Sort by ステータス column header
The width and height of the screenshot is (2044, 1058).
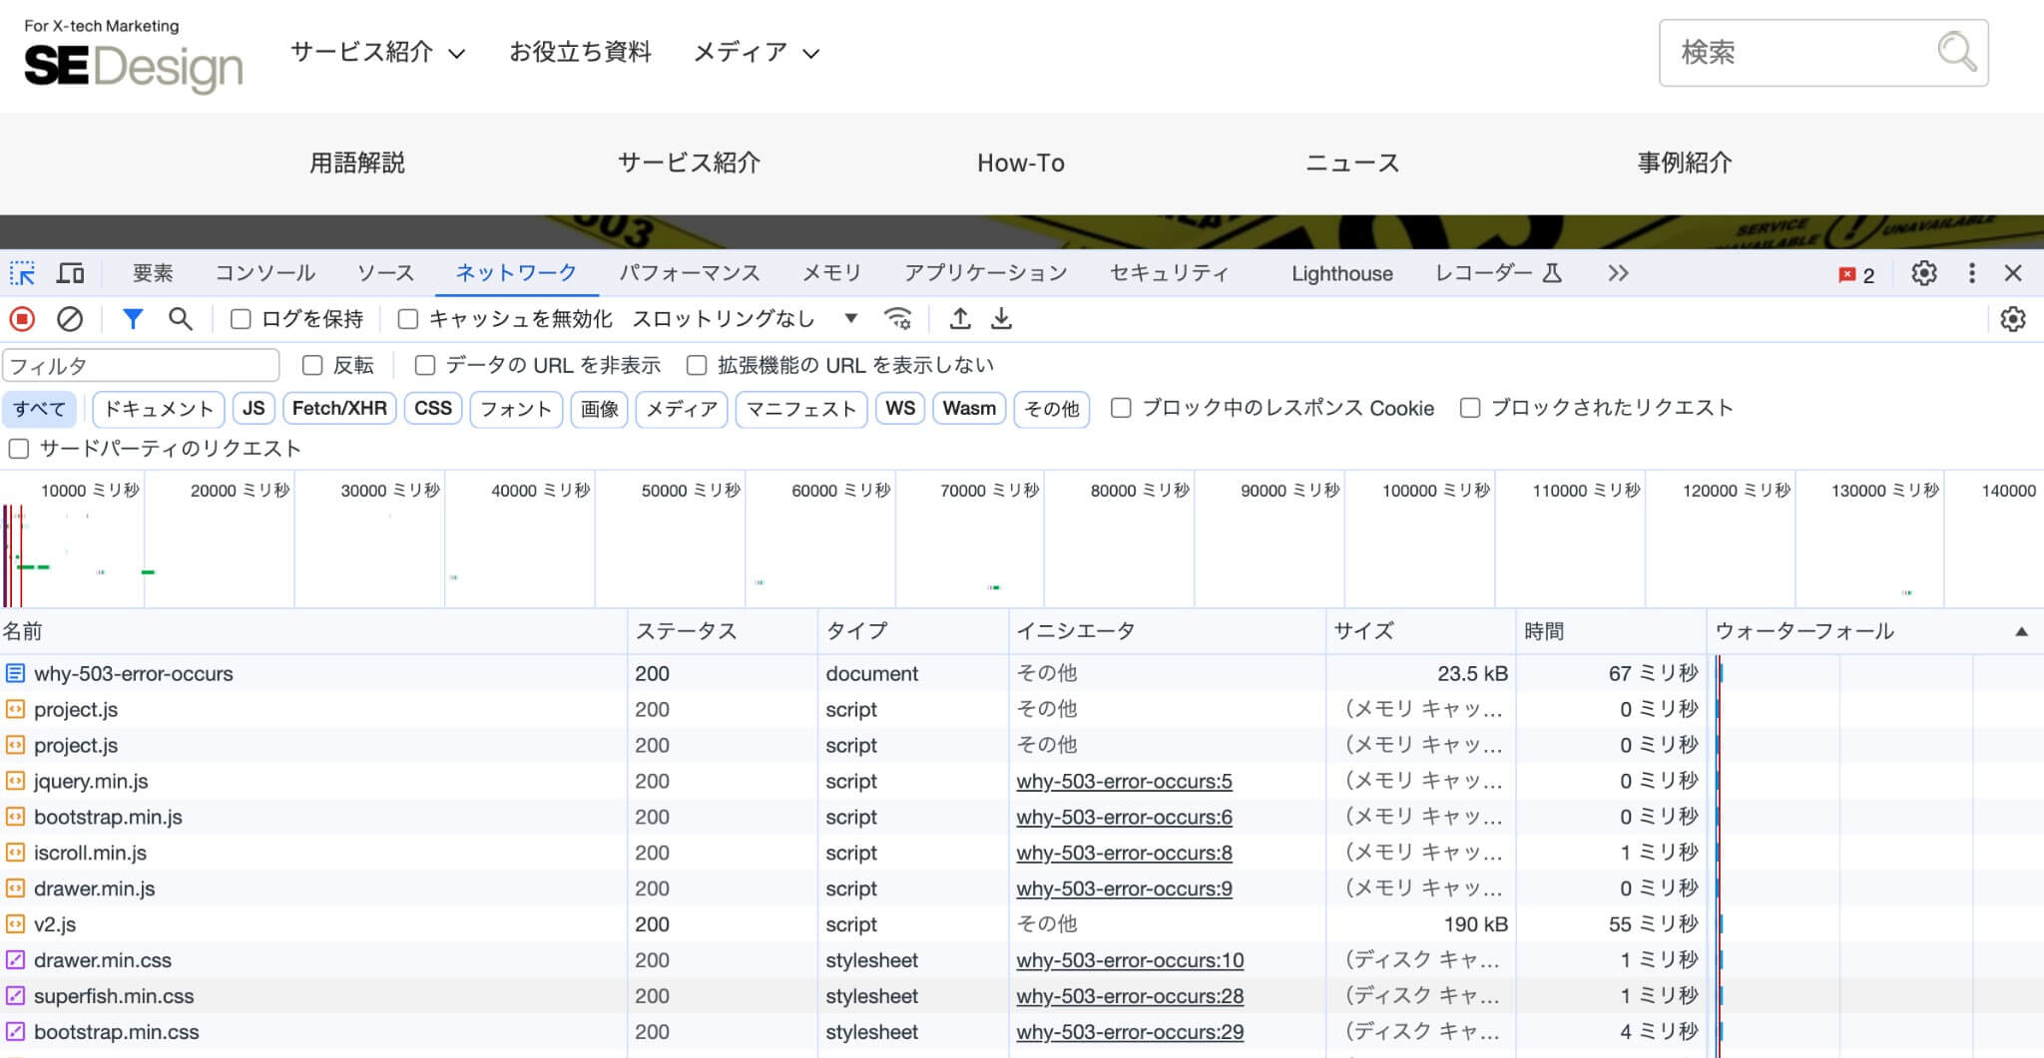[723, 631]
